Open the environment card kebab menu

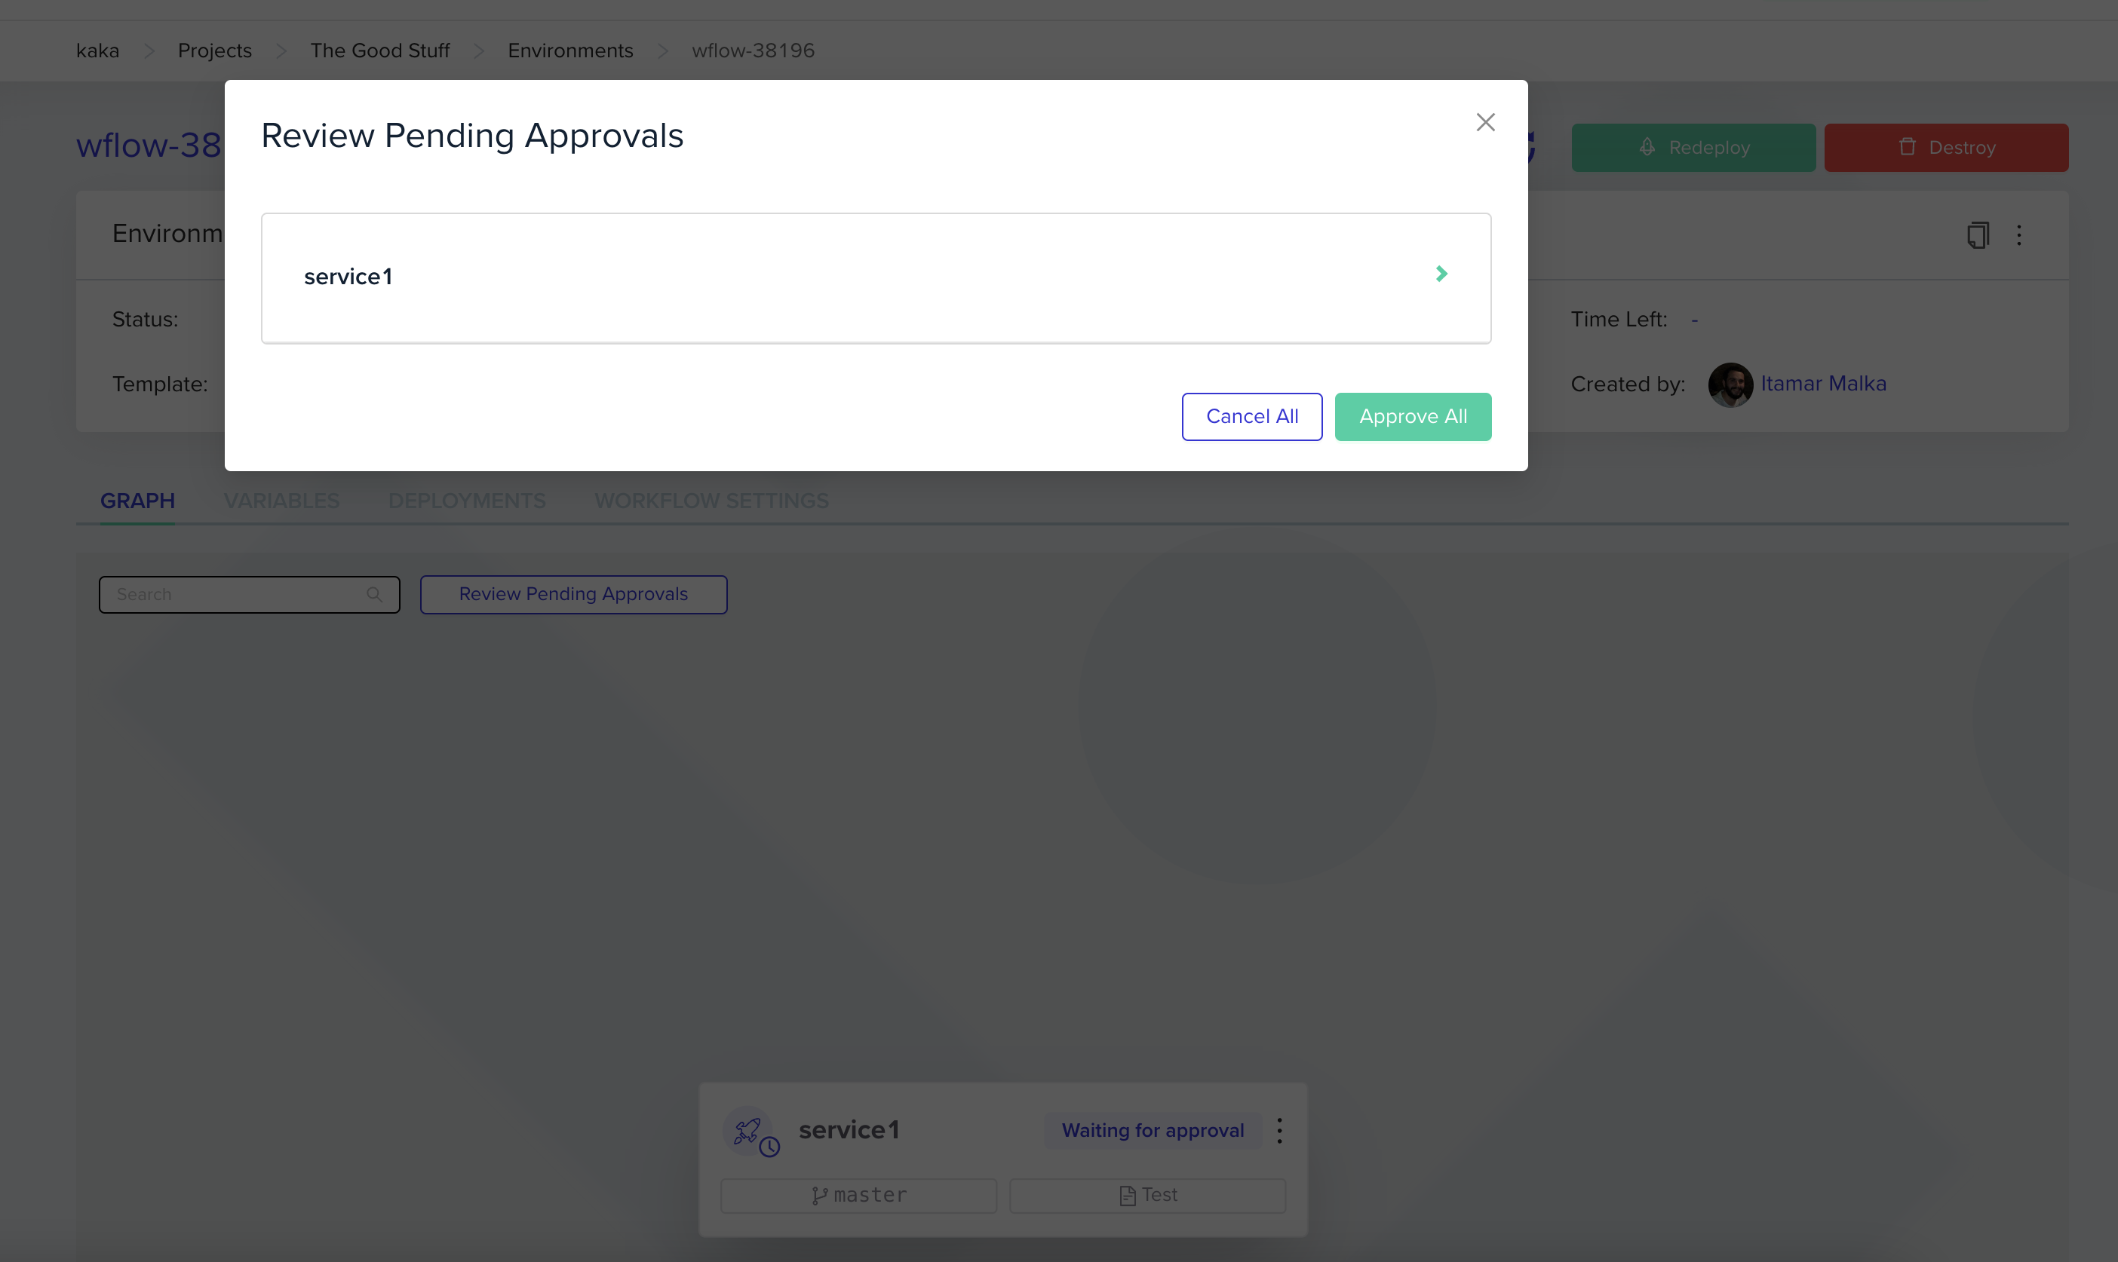[2018, 234]
